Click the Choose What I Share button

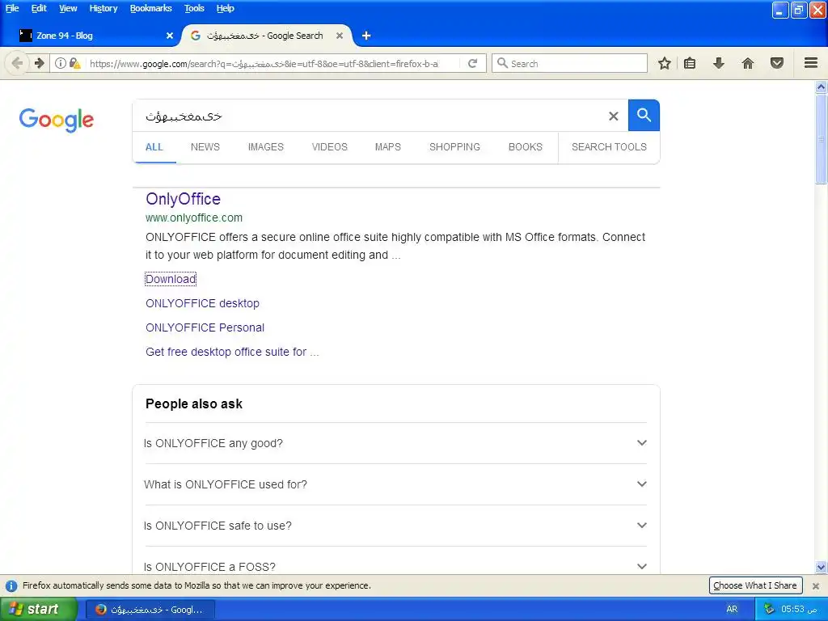(x=755, y=585)
